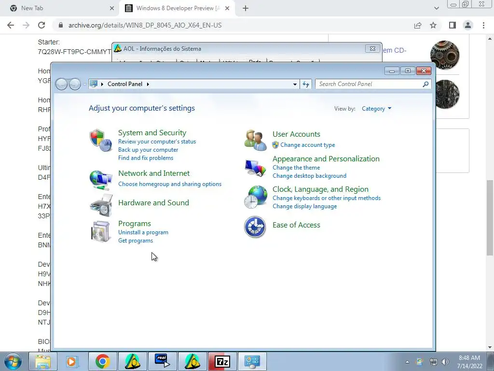Switch to Chrome in the taskbar

102,361
